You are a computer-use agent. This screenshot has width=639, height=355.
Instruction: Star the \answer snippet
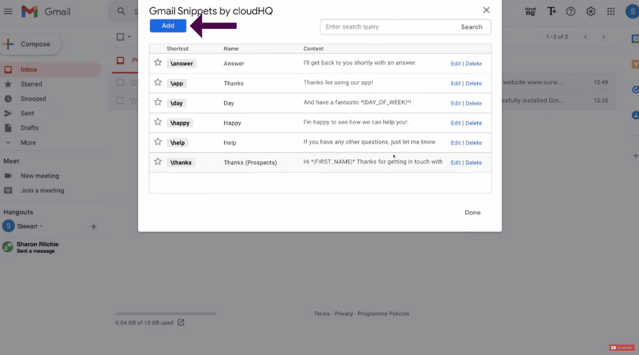click(x=158, y=63)
